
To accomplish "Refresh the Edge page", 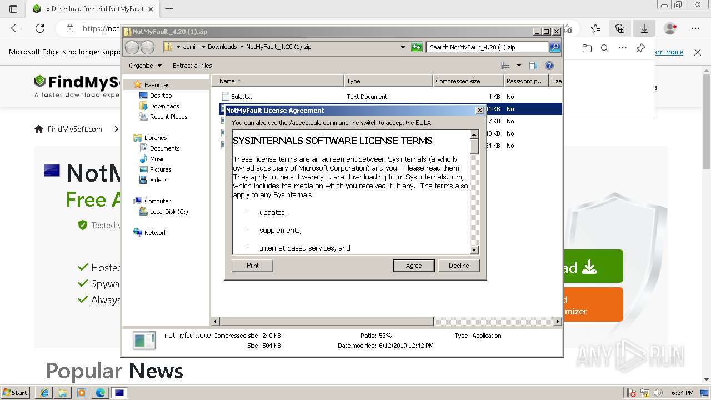I will [40, 28].
